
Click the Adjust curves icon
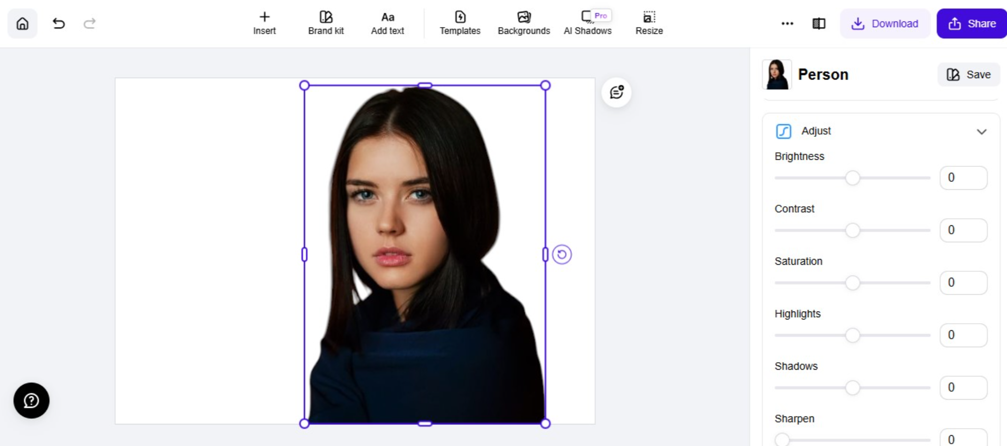click(783, 132)
